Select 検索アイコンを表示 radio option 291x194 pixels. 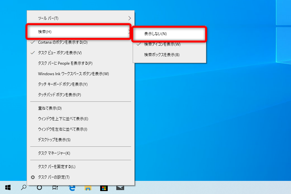(162, 44)
